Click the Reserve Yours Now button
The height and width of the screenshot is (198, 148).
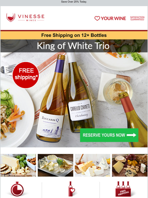point(109,135)
